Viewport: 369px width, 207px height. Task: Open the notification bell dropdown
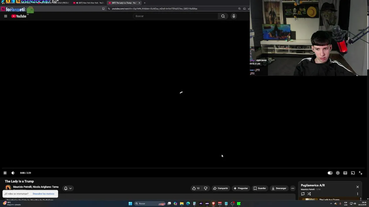(68, 188)
